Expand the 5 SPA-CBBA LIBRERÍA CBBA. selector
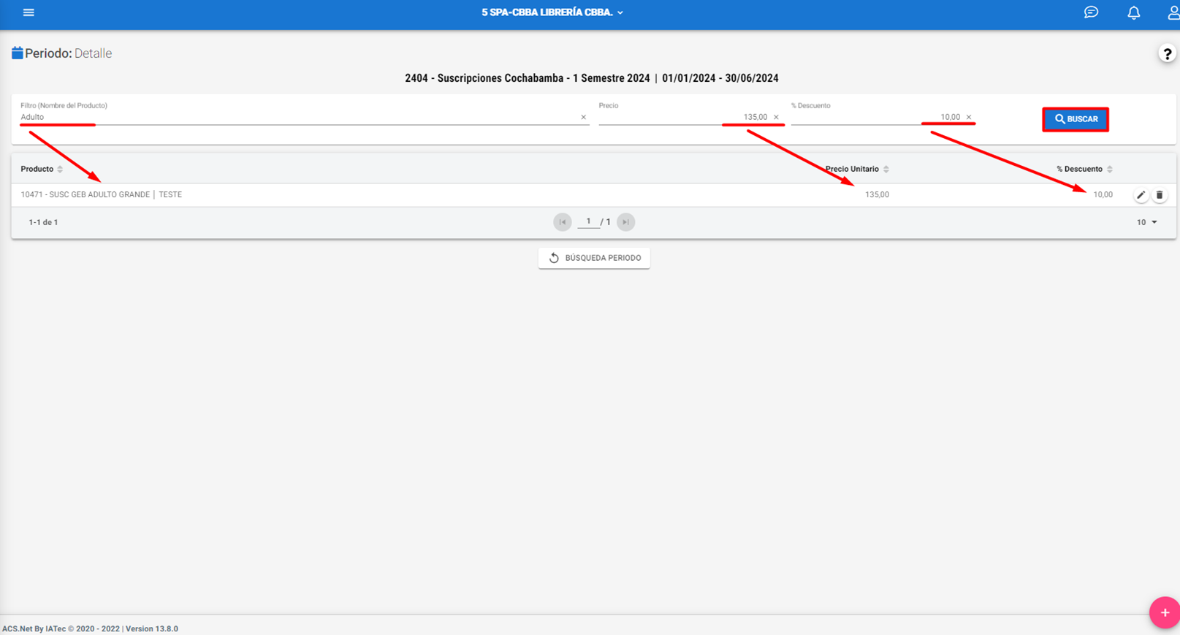Viewport: 1180px width, 635px height. point(552,12)
